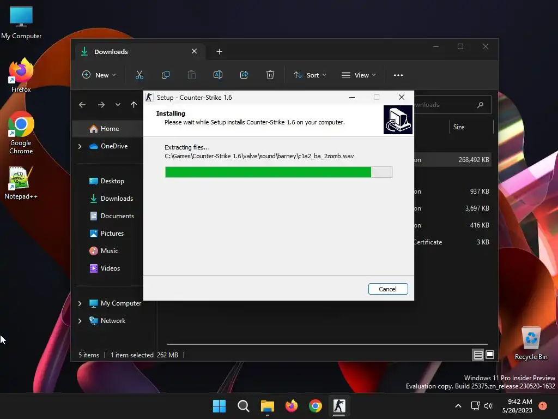Select Network in the navigation pane
The width and height of the screenshot is (558, 419).
(x=107, y=321)
